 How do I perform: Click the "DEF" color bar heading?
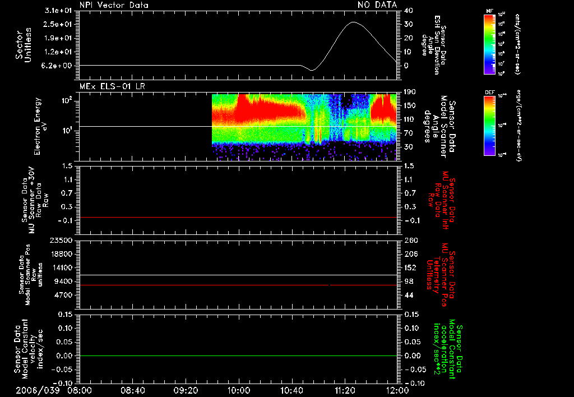click(x=490, y=93)
